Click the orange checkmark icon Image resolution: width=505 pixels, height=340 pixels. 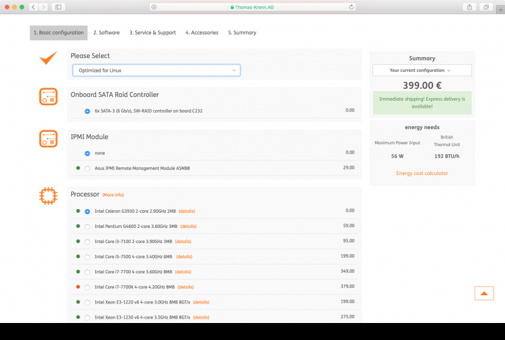(49, 57)
